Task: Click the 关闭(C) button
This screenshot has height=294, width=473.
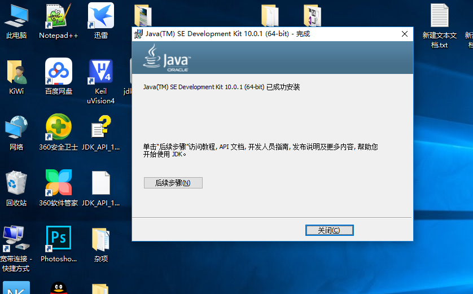Action: pos(330,230)
